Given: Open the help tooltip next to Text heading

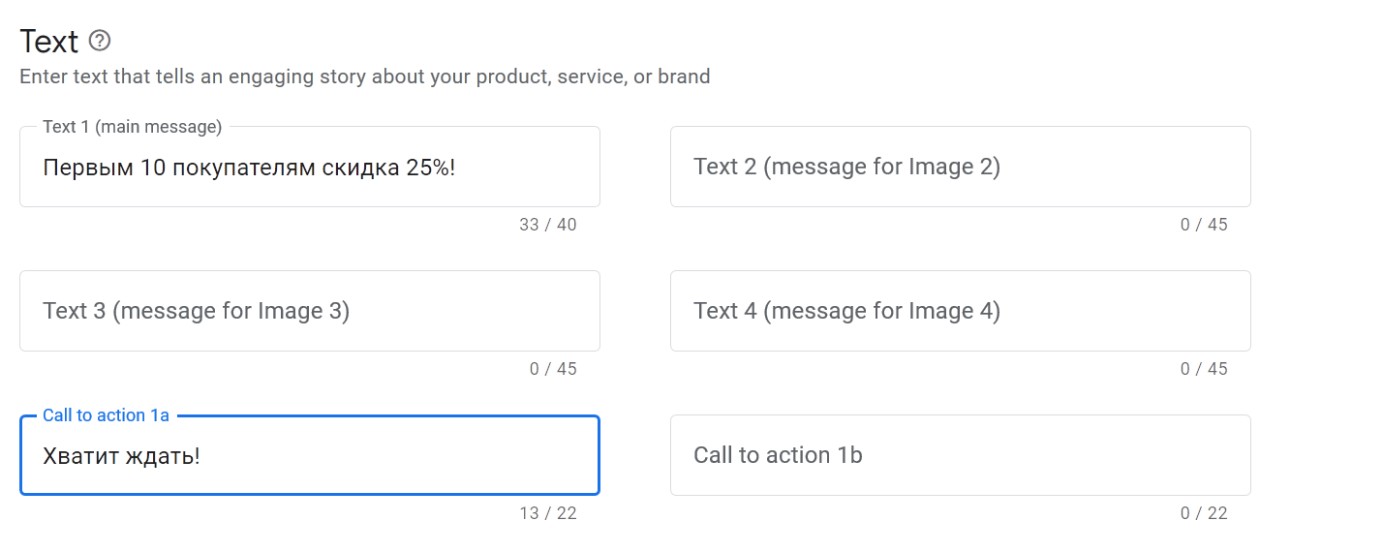Looking at the screenshot, I should tap(100, 42).
